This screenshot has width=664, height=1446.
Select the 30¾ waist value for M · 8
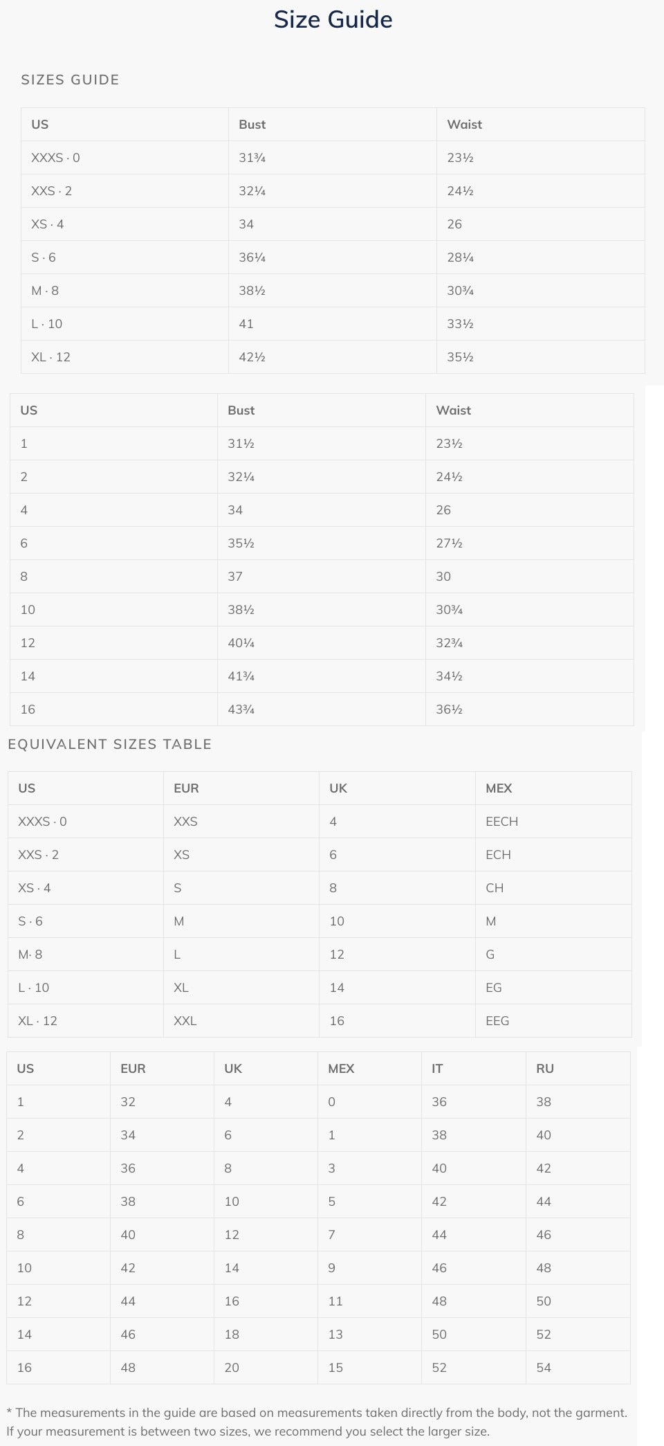pyautogui.click(x=460, y=291)
